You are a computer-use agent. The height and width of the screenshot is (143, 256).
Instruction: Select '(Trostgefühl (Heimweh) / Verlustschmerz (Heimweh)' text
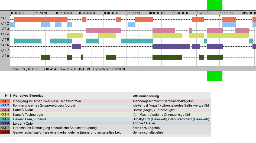coord(171,119)
